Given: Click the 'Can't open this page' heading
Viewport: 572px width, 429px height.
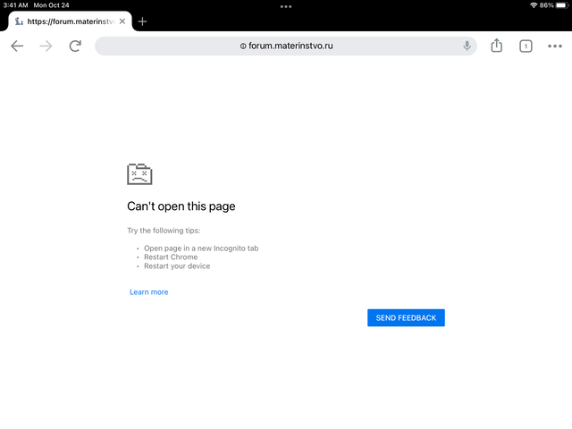Looking at the screenshot, I should click(x=181, y=206).
